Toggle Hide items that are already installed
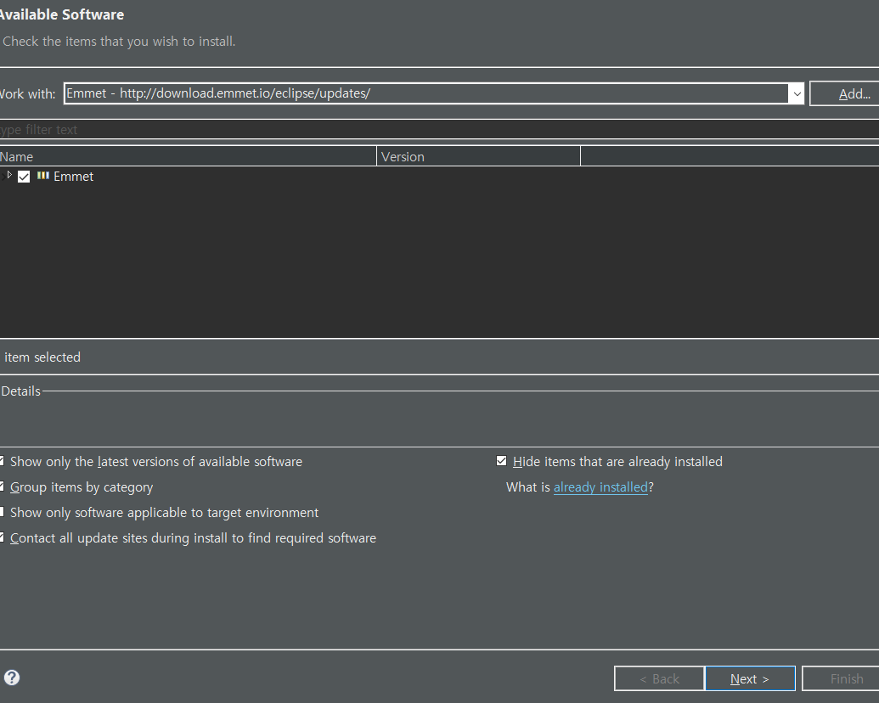 (502, 461)
